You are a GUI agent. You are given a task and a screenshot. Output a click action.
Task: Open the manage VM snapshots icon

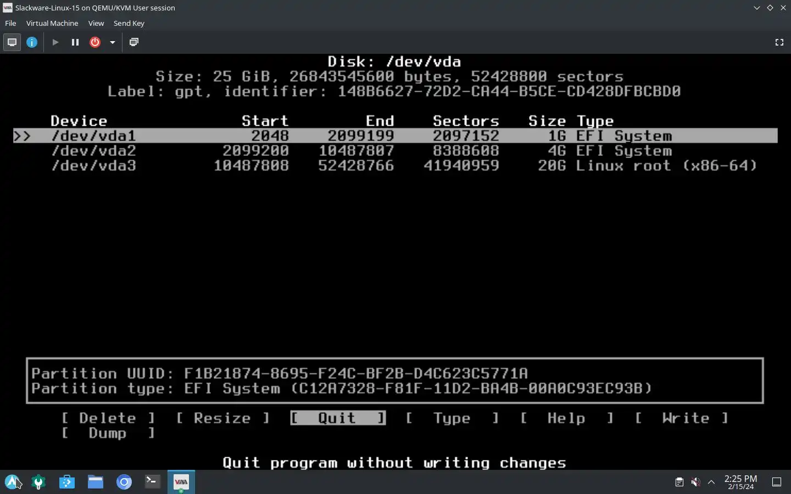point(133,42)
